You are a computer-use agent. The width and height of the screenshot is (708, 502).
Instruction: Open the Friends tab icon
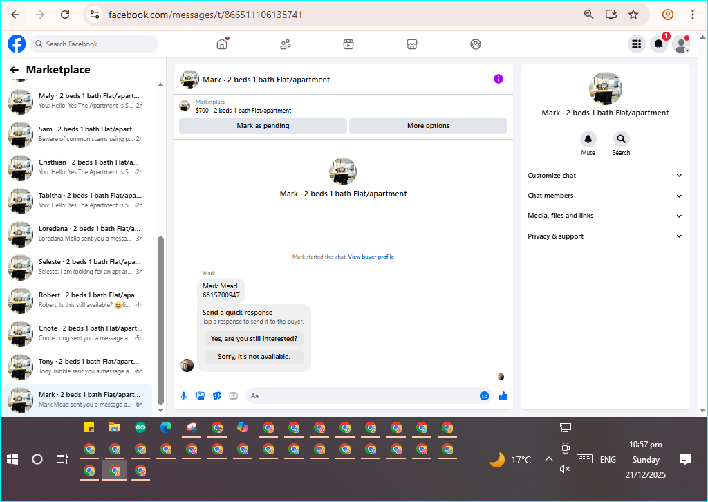[286, 44]
